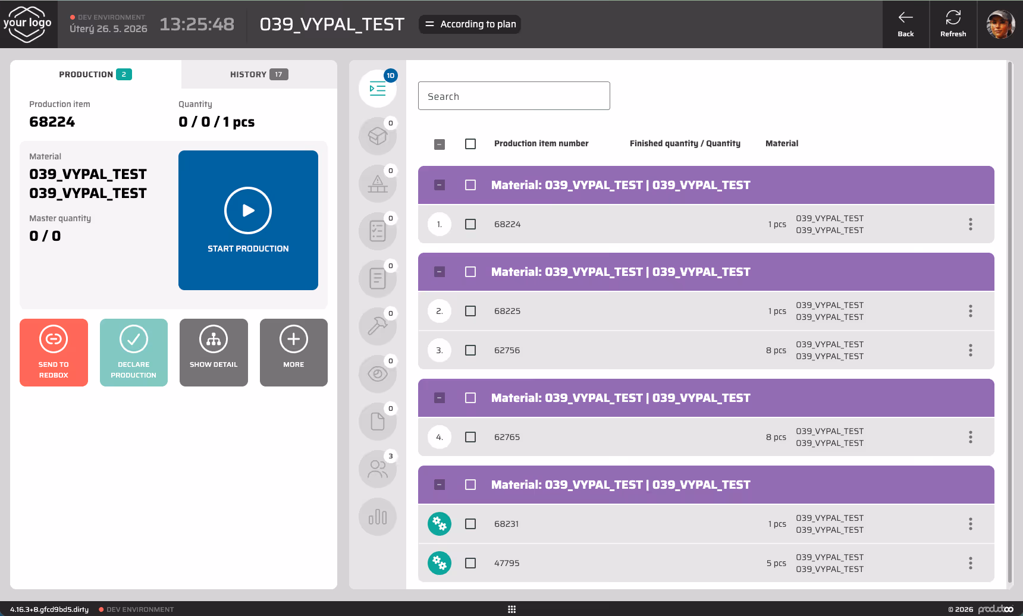Open row menu for item 68224
1023x616 pixels.
pyautogui.click(x=971, y=224)
